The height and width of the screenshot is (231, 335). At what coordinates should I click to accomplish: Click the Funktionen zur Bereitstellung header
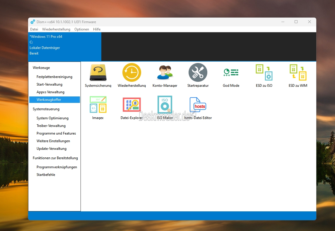[55, 158]
